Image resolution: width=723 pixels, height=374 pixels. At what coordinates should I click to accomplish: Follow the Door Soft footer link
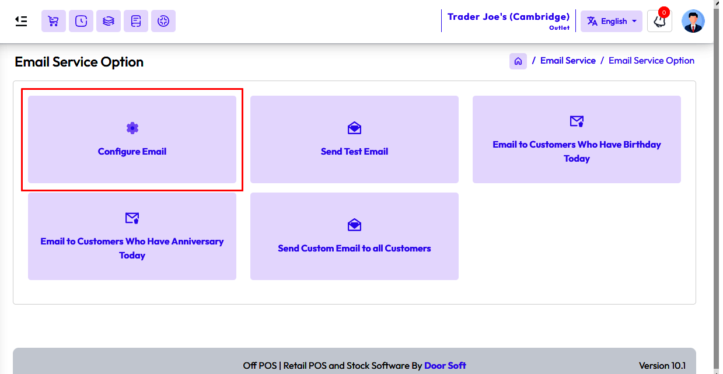(x=445, y=366)
